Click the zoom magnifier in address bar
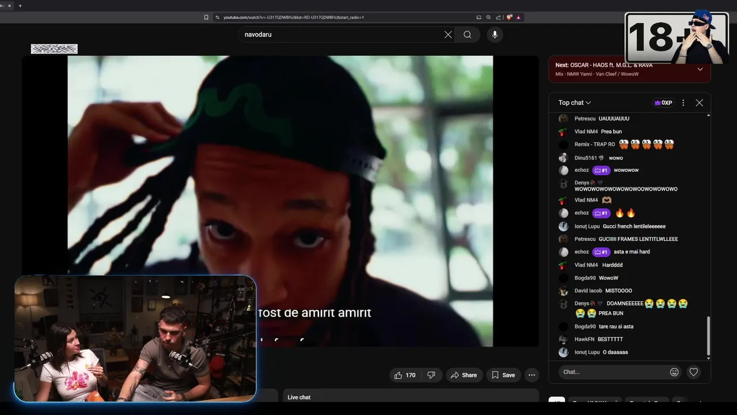 [x=489, y=17]
